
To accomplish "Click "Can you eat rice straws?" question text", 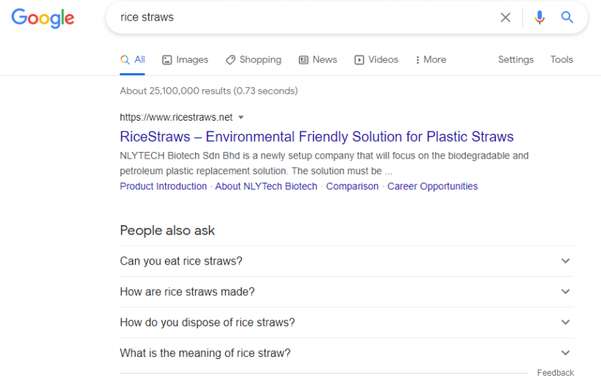I will point(181,261).
